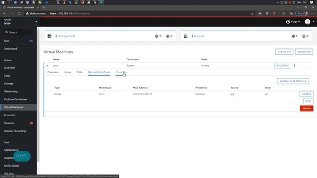Close the Virtual Machines browser tab
317x178 pixels.
[38, 8]
